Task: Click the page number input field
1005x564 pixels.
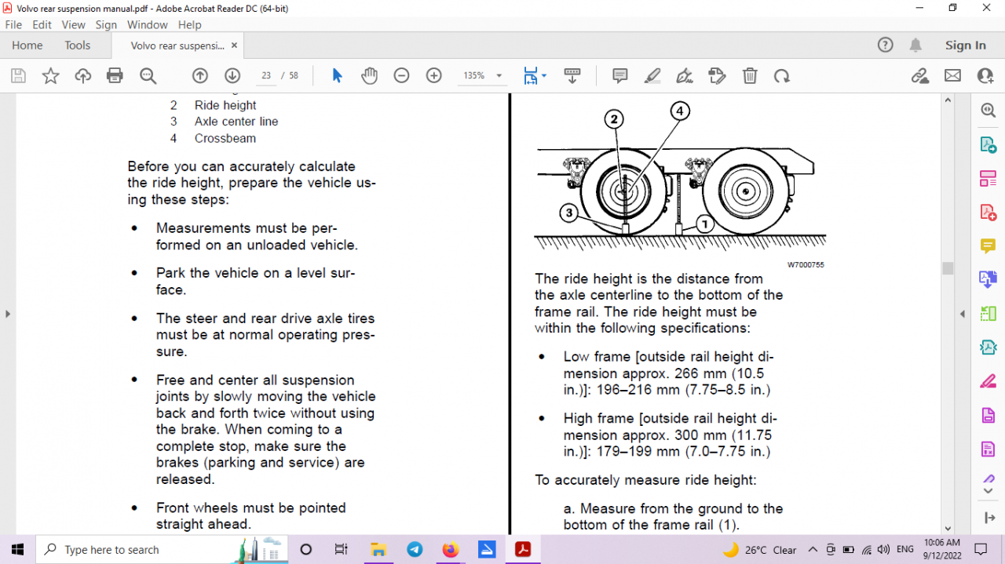Action: [266, 76]
